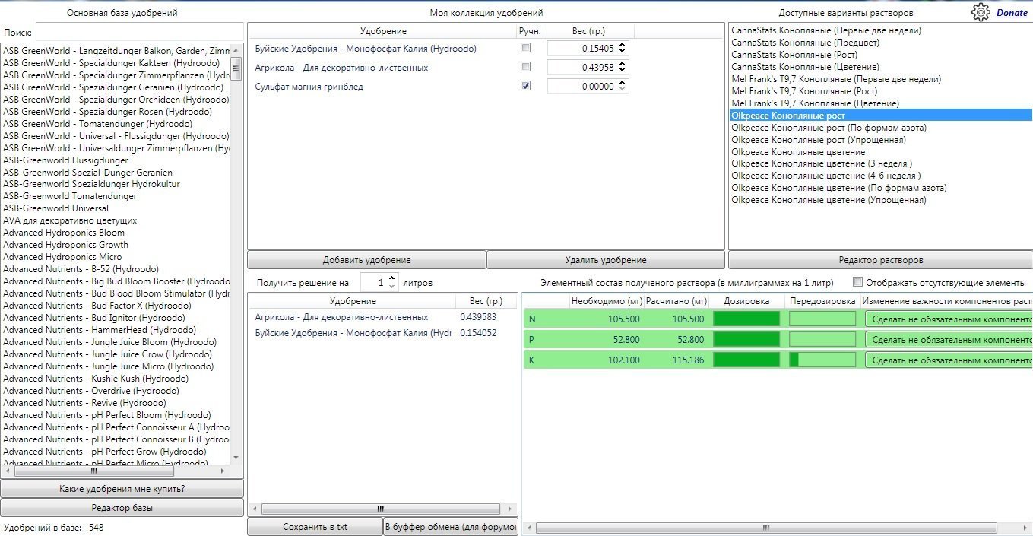Click Удалить удобрение button
Image resolution: width=1033 pixels, height=536 pixels.
click(x=606, y=260)
